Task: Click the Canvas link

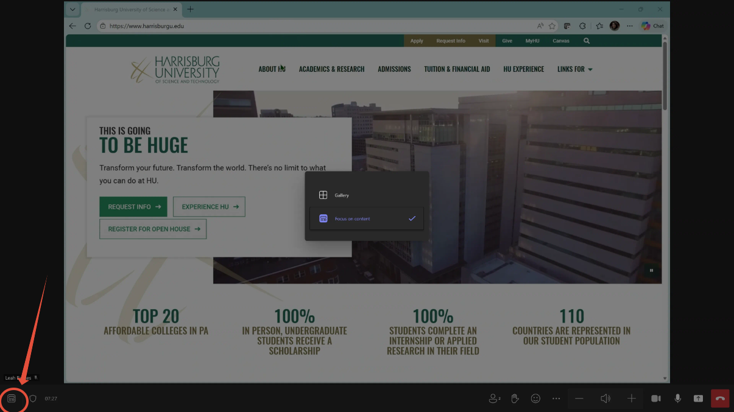Action: pos(561,41)
